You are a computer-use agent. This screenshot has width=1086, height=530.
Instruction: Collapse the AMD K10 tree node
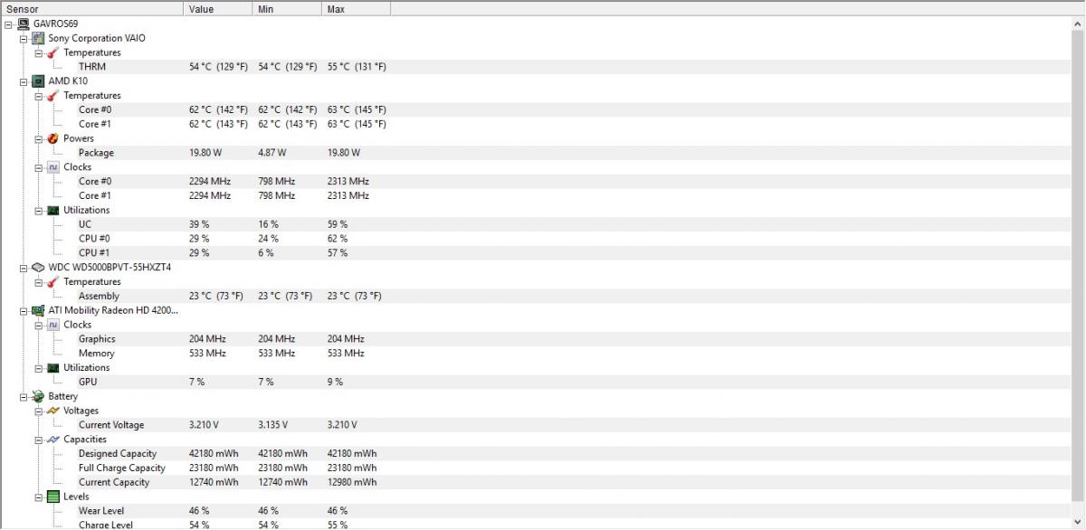24,81
